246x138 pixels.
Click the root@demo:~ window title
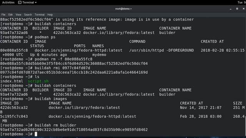123,8
